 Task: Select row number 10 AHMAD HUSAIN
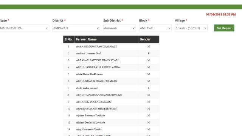(111, 109)
